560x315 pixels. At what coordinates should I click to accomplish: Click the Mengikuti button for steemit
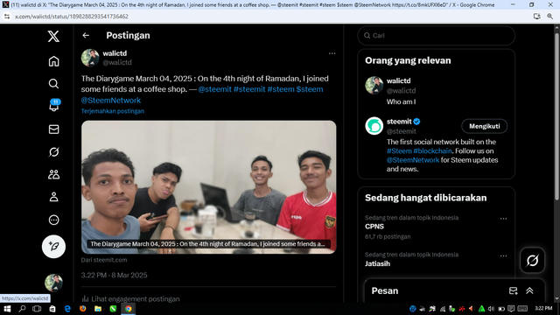click(484, 126)
